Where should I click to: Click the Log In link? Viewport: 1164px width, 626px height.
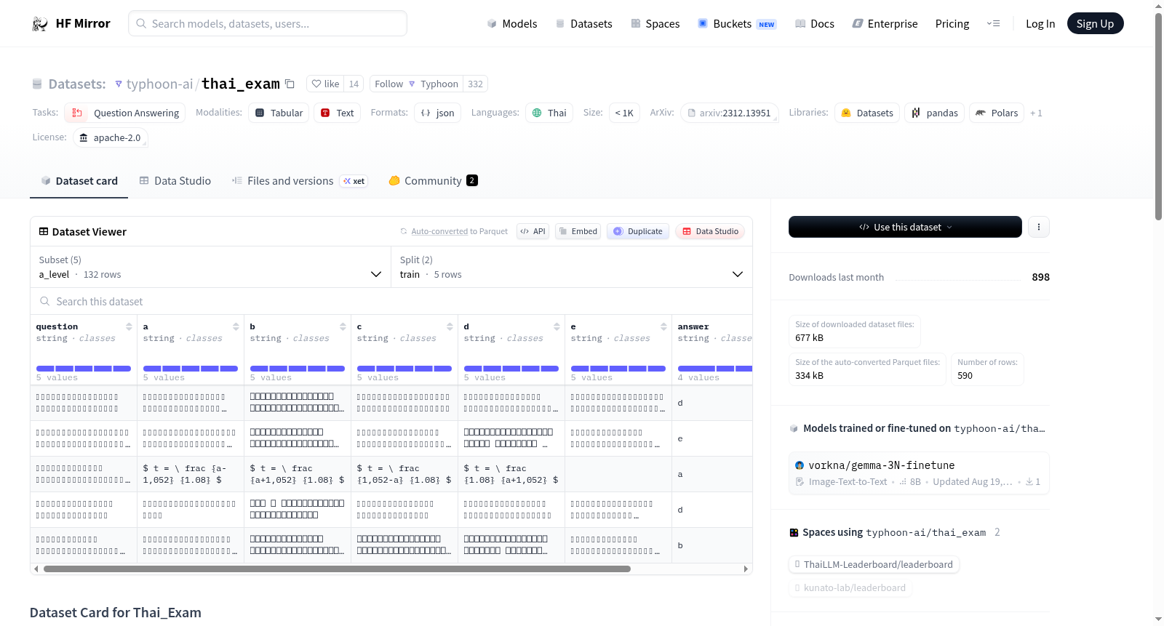pos(1040,23)
